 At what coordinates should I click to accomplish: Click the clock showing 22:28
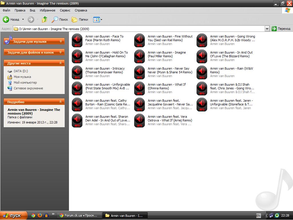click(x=285, y=215)
